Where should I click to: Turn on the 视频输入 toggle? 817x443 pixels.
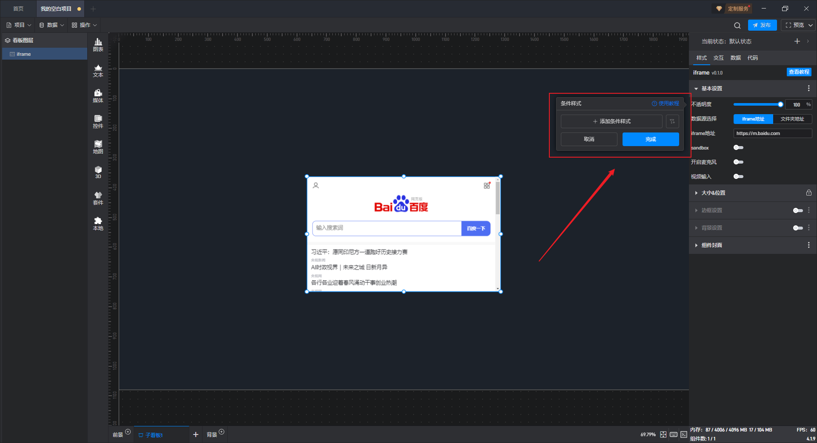[x=738, y=176]
